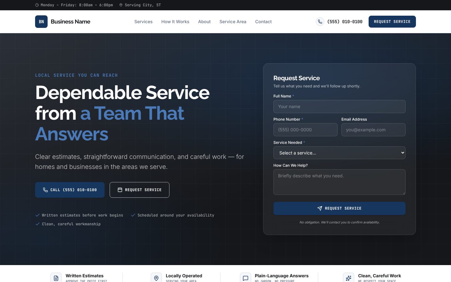Open the About nav link

click(x=204, y=22)
